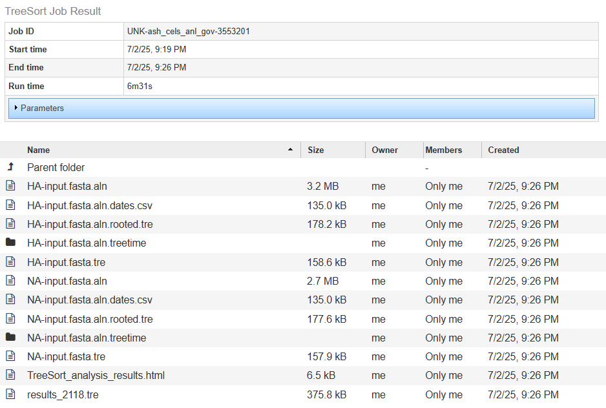Screen dimensions: 606x408
Task: Select NA-input.fasta.aln file name
Action: [x=67, y=281]
